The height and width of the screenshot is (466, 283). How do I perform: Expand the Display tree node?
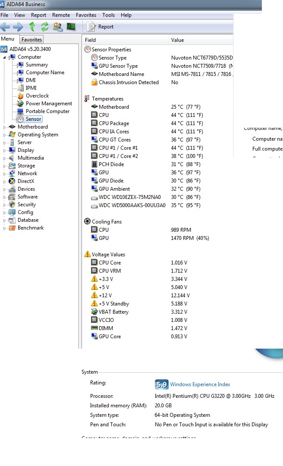tap(4, 151)
